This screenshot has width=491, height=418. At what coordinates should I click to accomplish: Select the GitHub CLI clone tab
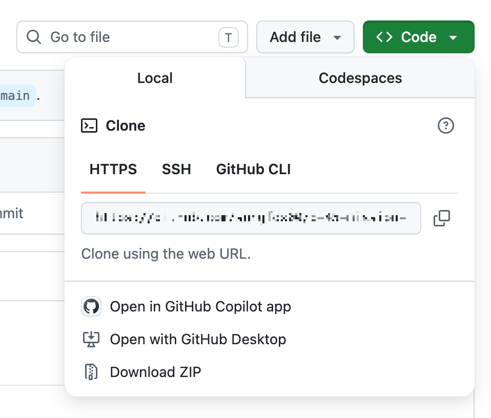pos(253,169)
